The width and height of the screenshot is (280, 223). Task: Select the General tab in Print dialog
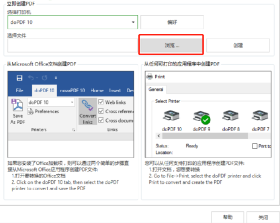pos(156,90)
